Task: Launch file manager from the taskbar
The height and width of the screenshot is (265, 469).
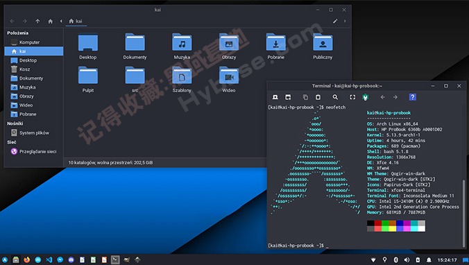Action: (x=16, y=259)
